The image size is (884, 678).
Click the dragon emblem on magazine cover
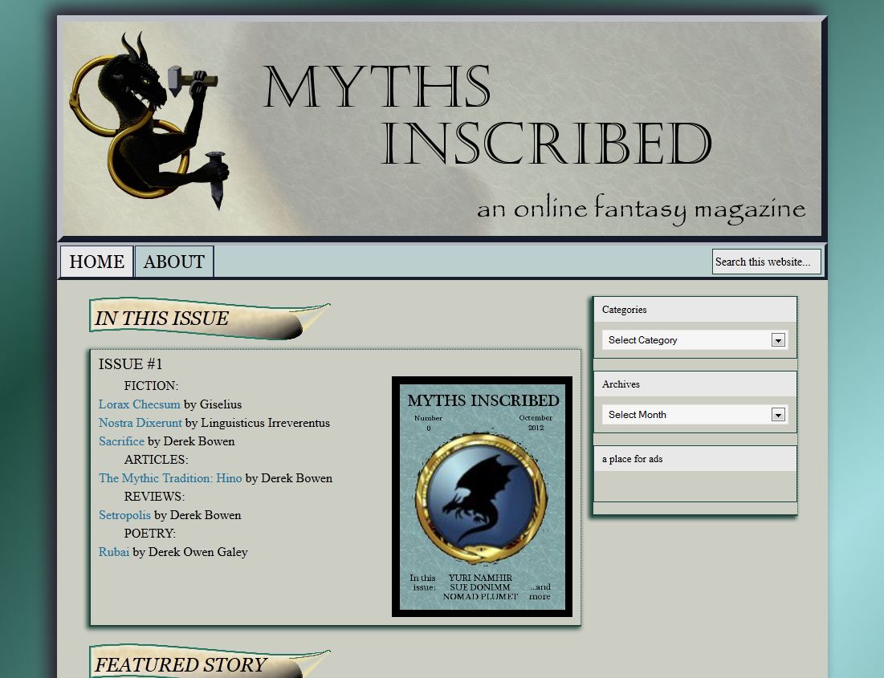[481, 497]
